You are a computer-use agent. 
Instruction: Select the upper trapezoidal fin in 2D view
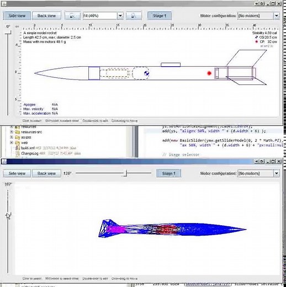(x=247, y=58)
